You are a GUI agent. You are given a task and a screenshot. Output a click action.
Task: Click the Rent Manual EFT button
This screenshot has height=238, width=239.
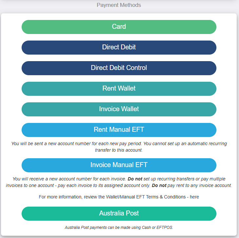(119, 130)
